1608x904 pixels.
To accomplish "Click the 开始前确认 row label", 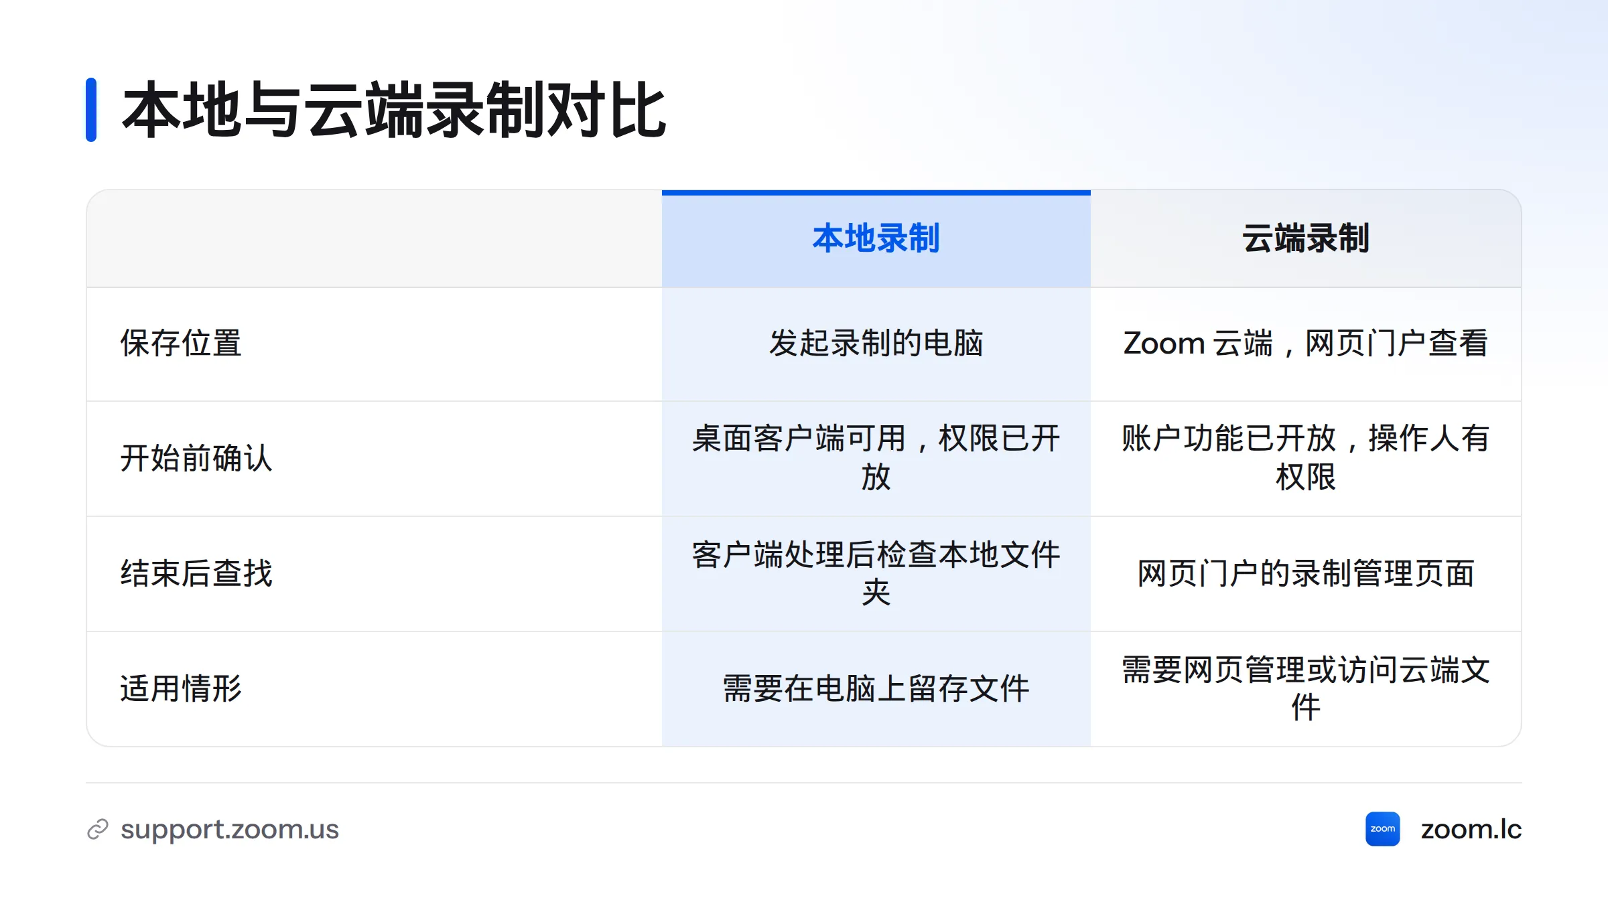I will 196,459.
